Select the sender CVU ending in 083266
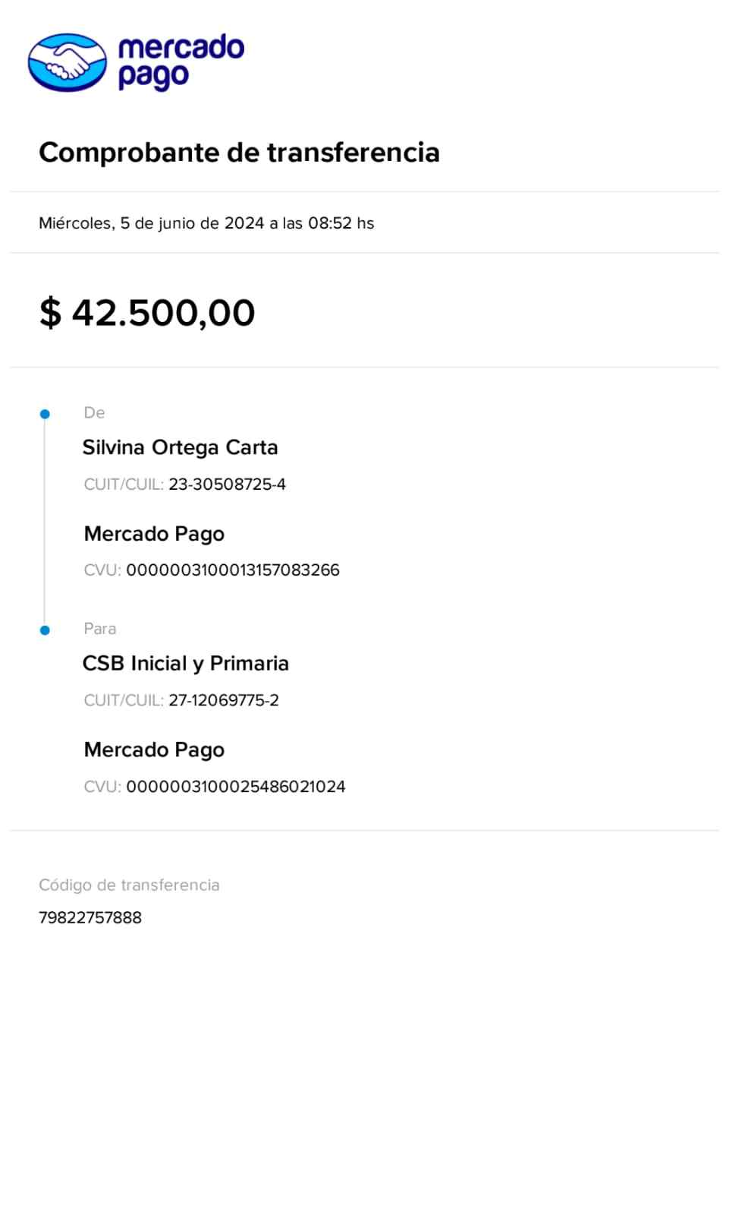Viewport: 729px width, 1215px height. coord(232,570)
